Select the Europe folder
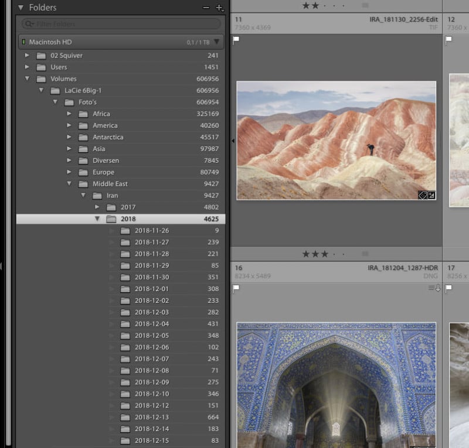Viewport: 469px width, 448px height. click(103, 172)
